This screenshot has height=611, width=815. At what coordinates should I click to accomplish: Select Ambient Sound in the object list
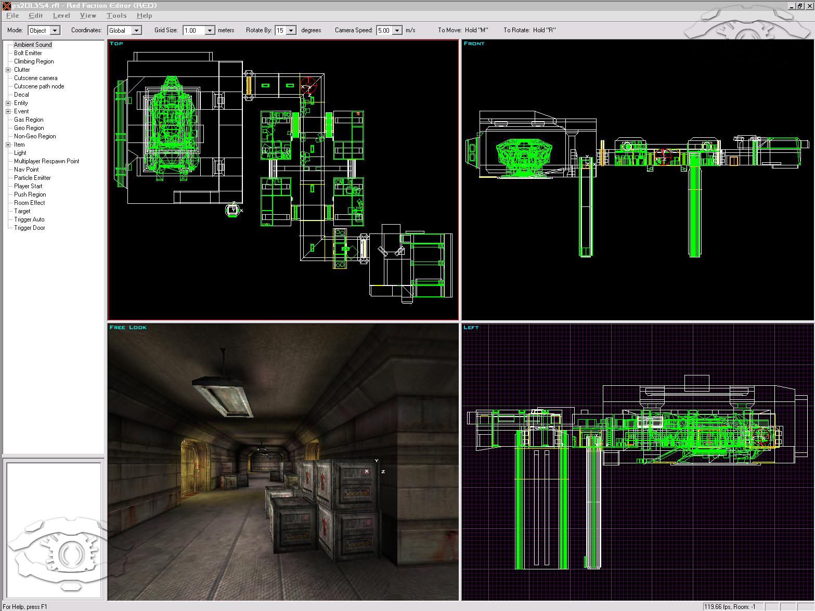click(x=32, y=45)
